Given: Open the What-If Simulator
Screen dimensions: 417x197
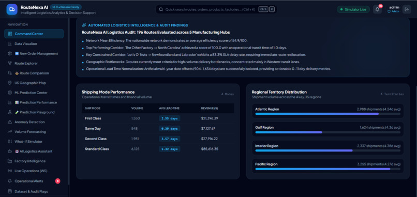Looking at the screenshot, I should (34, 142).
